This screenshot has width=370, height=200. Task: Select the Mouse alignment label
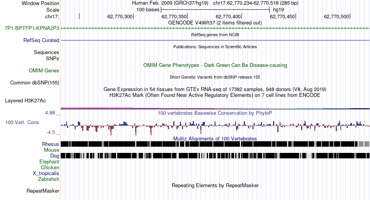pyautogui.click(x=51, y=150)
